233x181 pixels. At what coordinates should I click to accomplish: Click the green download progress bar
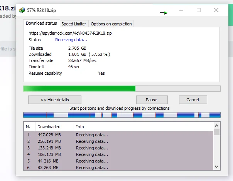pos(122,89)
